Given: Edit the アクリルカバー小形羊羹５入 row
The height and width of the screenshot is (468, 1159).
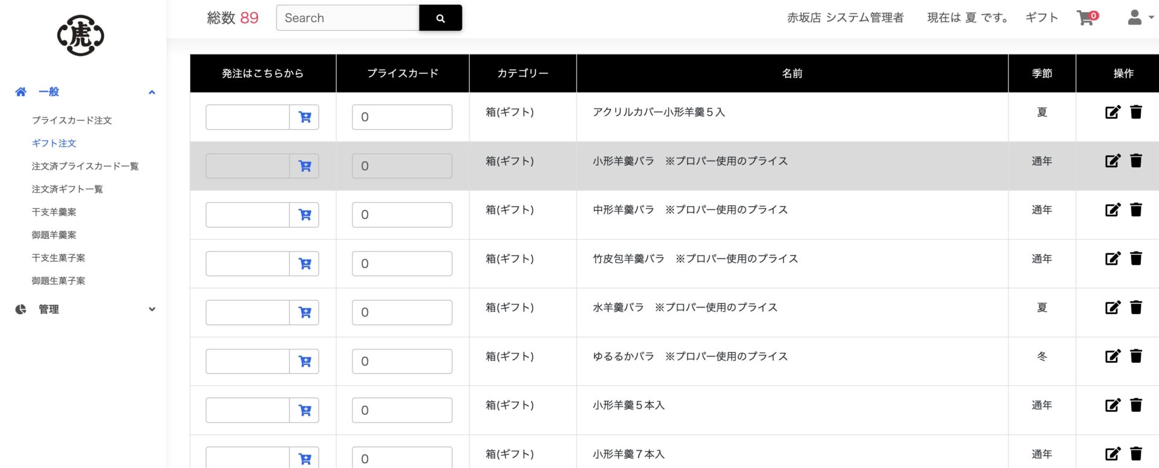Looking at the screenshot, I should click(x=1113, y=112).
